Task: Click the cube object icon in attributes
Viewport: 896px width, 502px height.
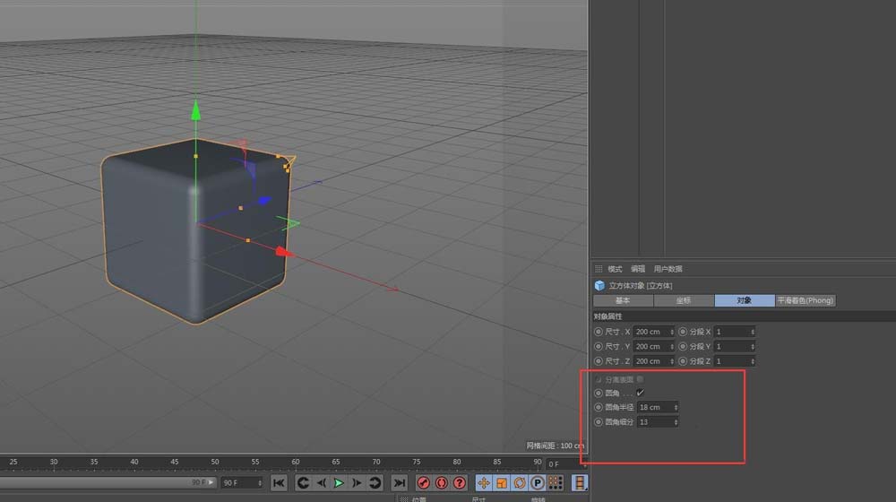Action: [599, 285]
